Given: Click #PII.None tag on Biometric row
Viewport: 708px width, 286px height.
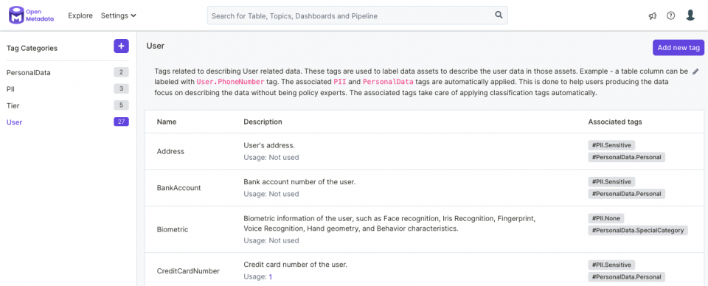Looking at the screenshot, I should pos(606,218).
